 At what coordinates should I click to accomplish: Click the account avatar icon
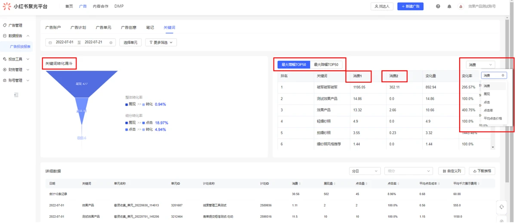[461, 6]
